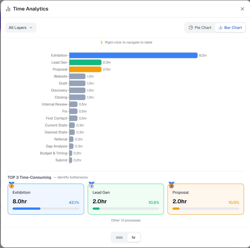Open the Lead Gen 2.0hr summary card

[126, 199]
